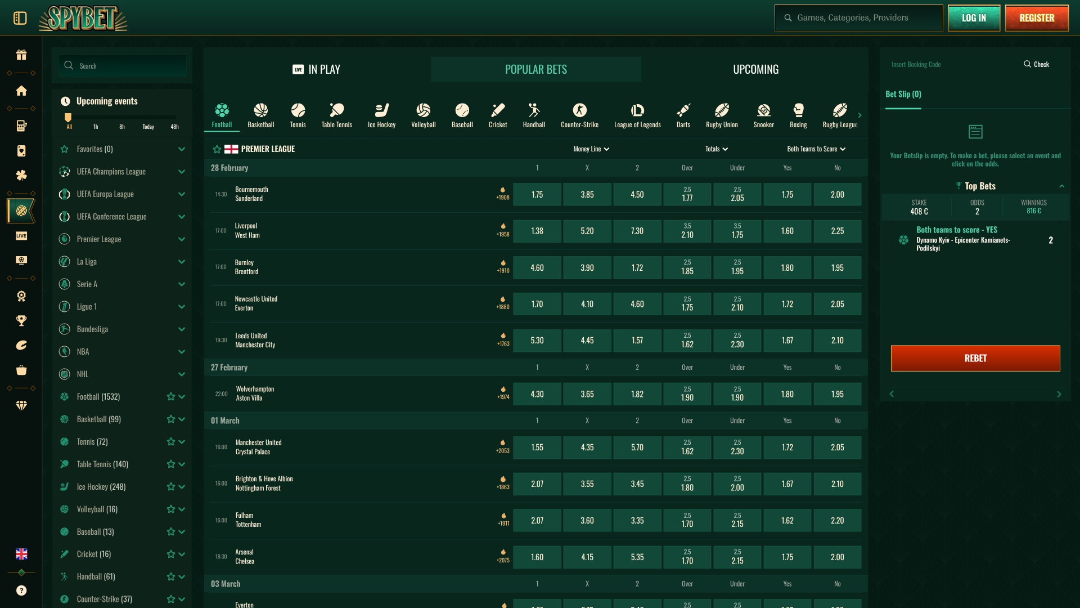1080x608 pixels.
Task: Favorite the Football sports category
Action: click(170, 396)
